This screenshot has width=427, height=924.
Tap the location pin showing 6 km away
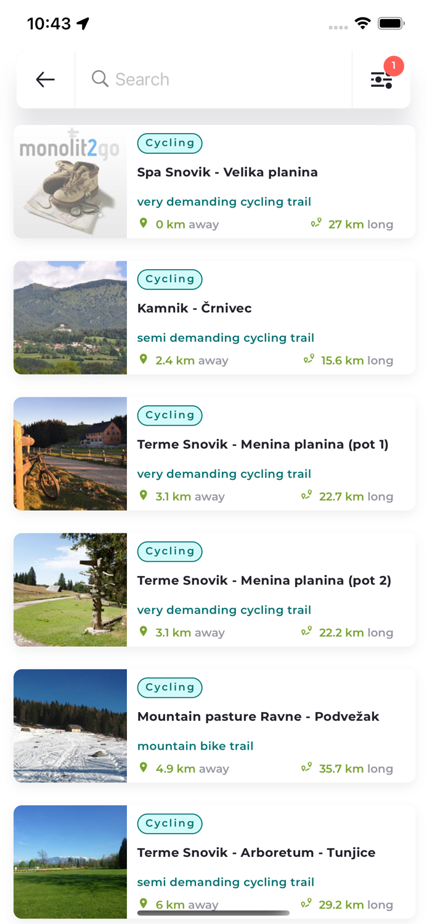click(144, 903)
